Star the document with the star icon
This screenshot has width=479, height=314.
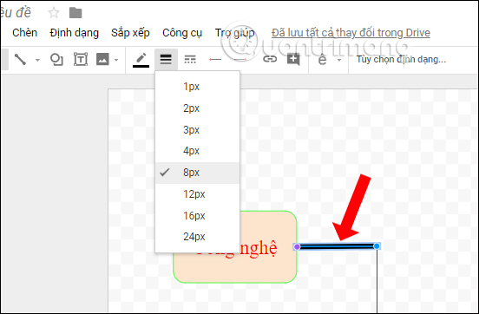(x=54, y=13)
